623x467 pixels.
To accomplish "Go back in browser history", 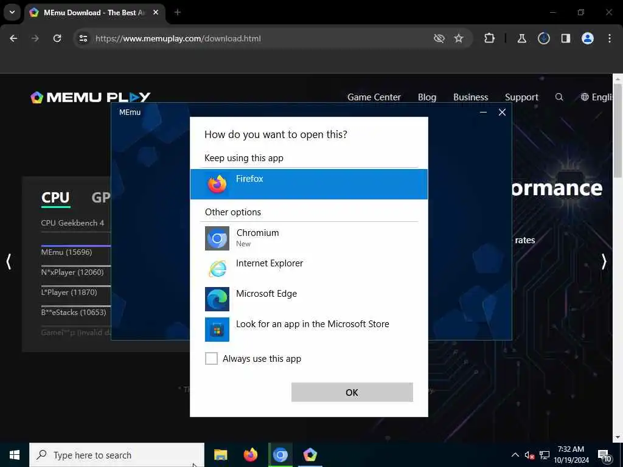I will click(13, 38).
